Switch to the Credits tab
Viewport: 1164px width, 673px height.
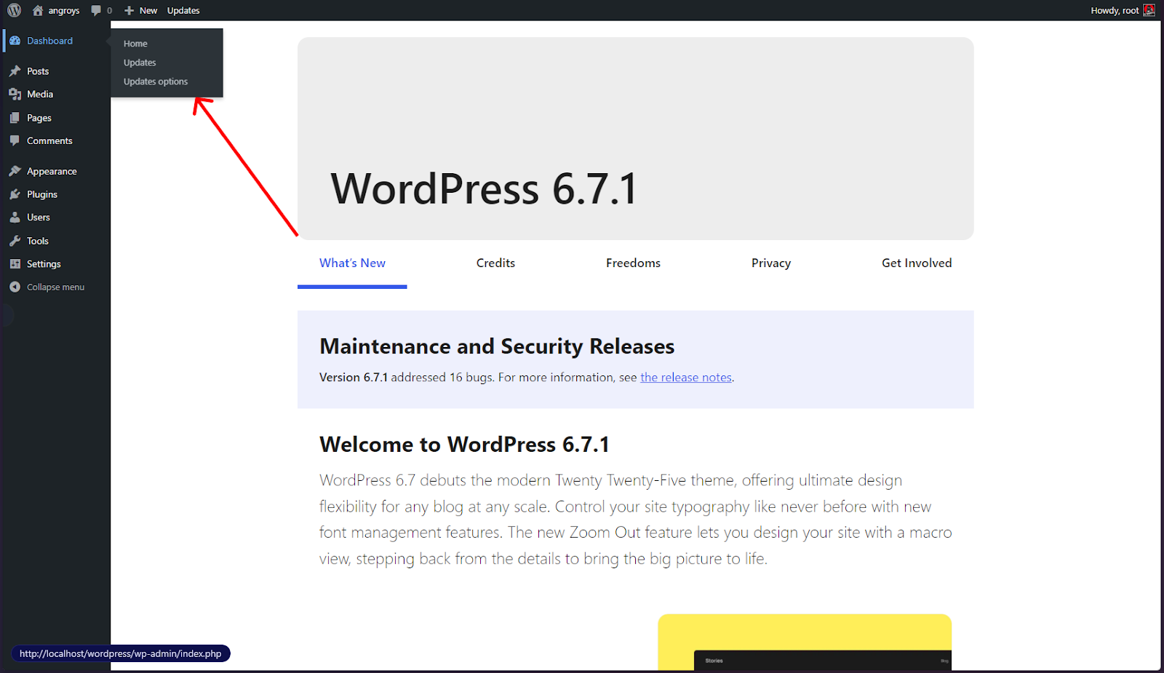[495, 263]
